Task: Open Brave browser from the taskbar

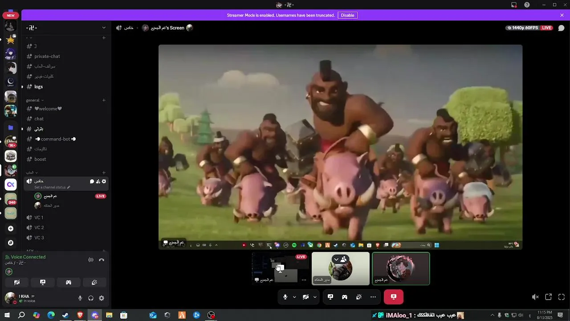Action: (80, 315)
